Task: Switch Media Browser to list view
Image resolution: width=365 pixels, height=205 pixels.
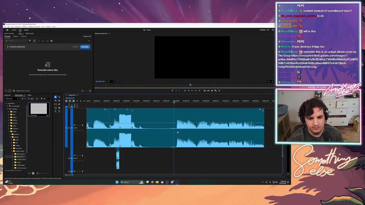Action: click(29, 173)
